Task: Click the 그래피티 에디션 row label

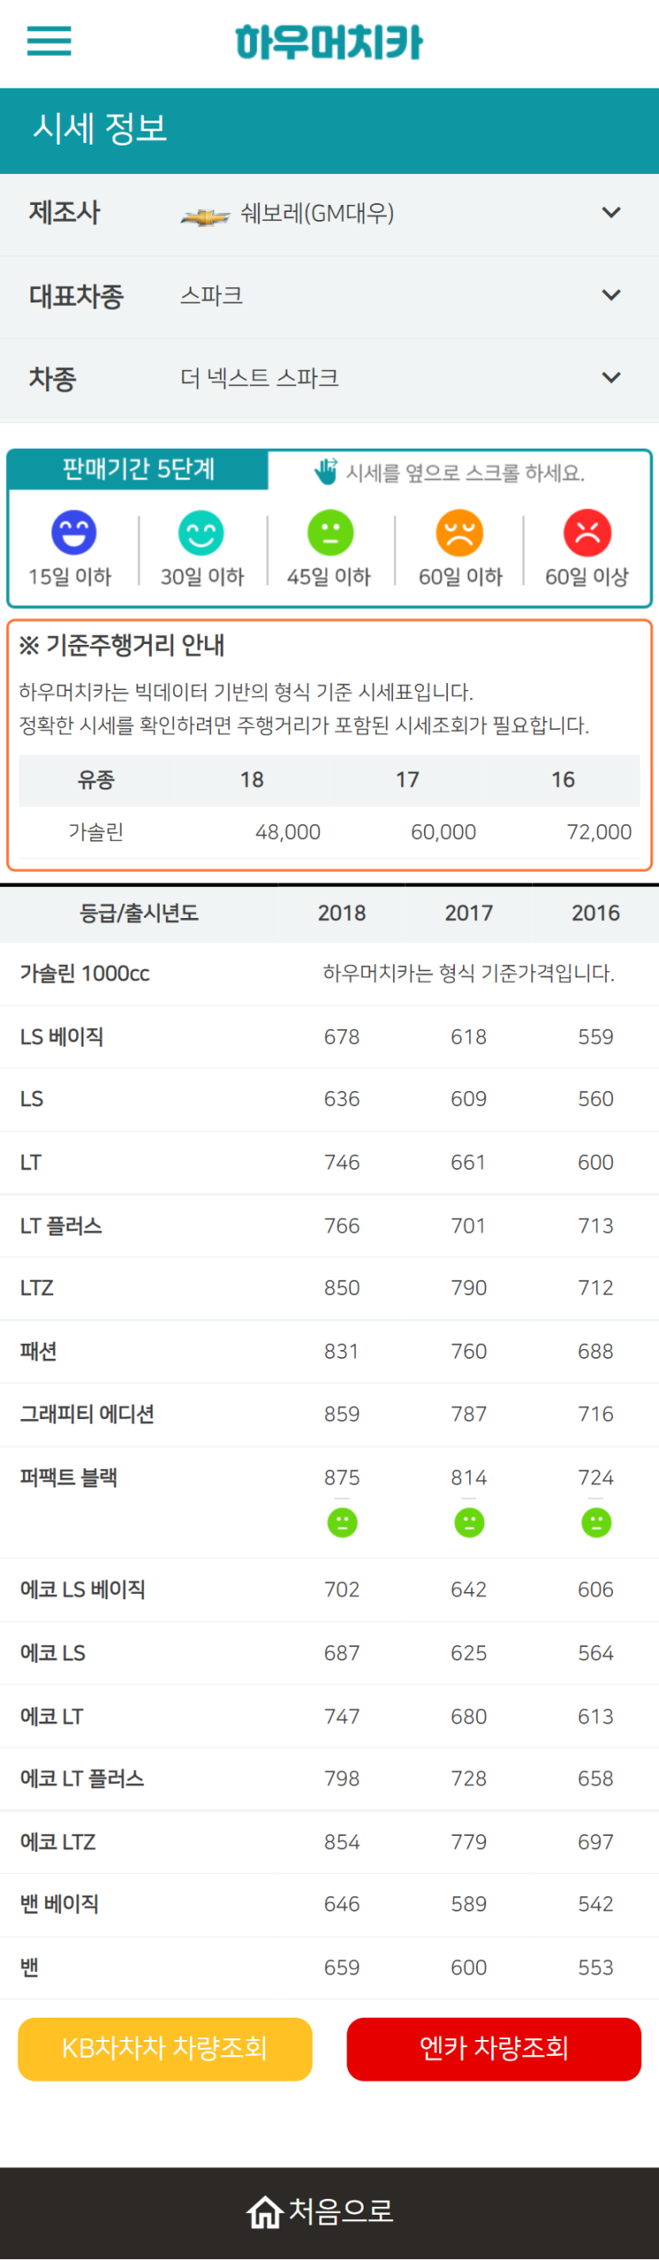Action: click(87, 1415)
